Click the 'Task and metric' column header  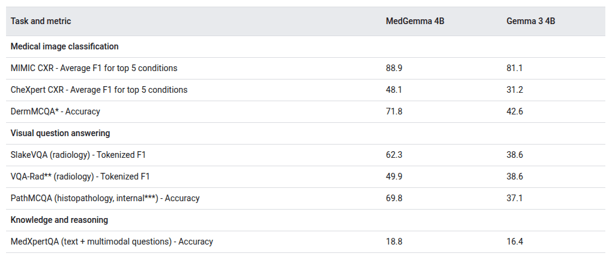pyautogui.click(x=40, y=21)
